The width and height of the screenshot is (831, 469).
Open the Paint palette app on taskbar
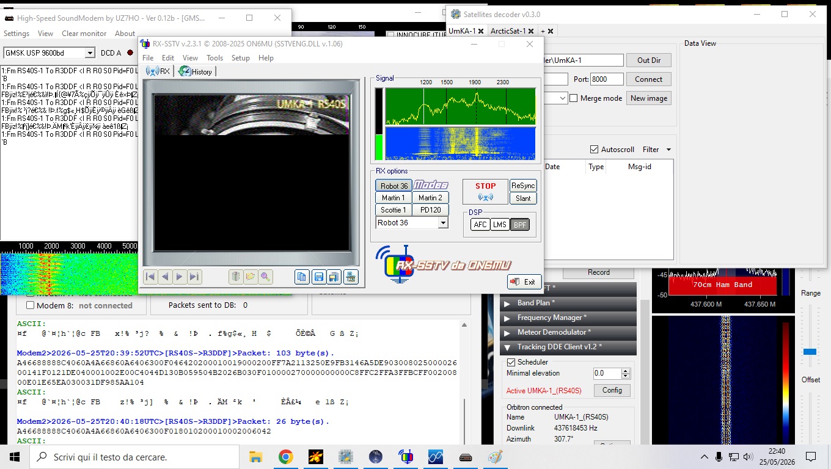pos(495,457)
